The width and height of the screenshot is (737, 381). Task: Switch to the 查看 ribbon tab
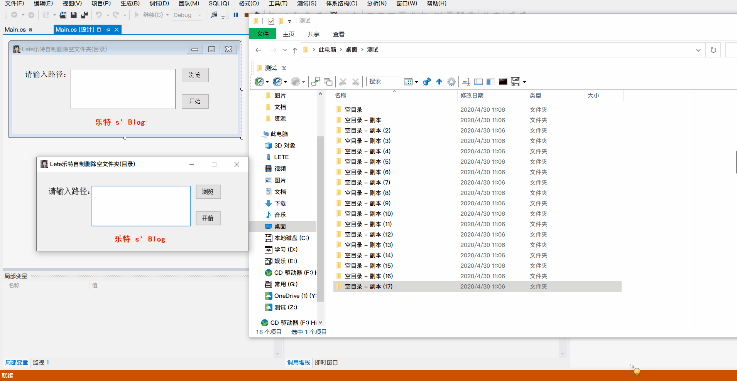pyautogui.click(x=338, y=34)
